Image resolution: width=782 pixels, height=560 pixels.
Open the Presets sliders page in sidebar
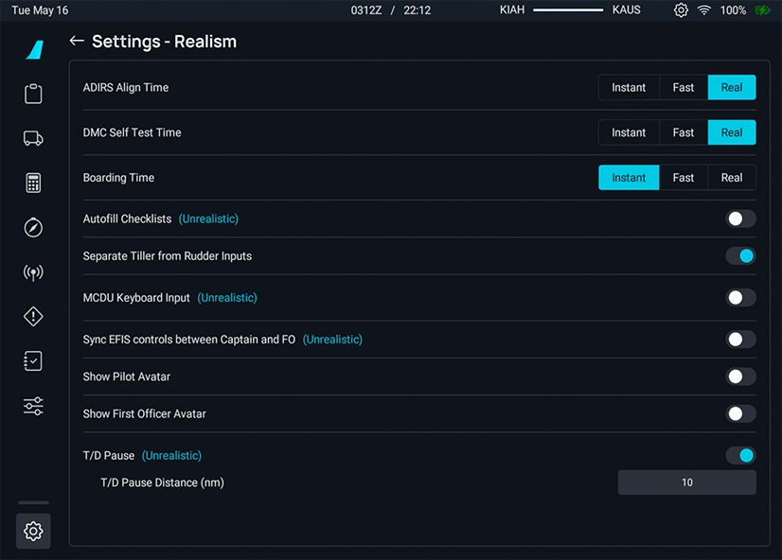point(33,406)
